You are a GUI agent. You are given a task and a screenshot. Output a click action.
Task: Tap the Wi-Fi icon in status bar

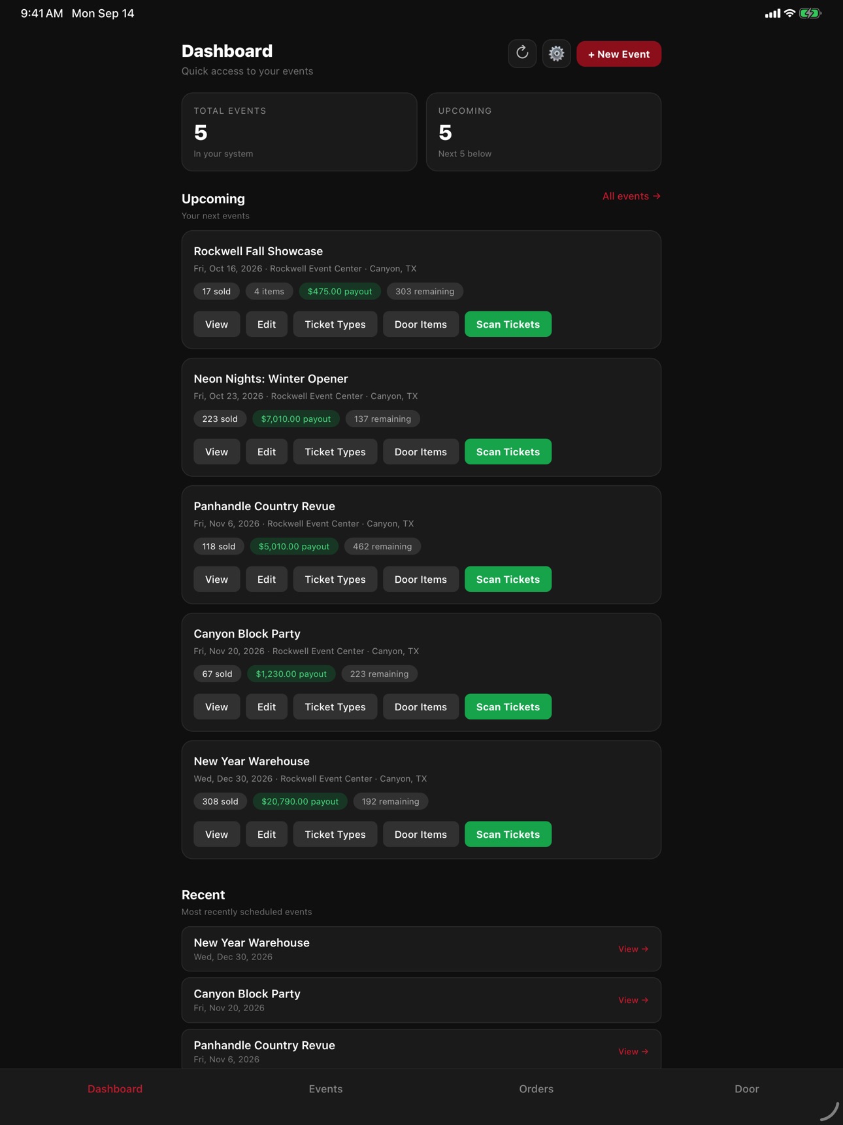[789, 13]
